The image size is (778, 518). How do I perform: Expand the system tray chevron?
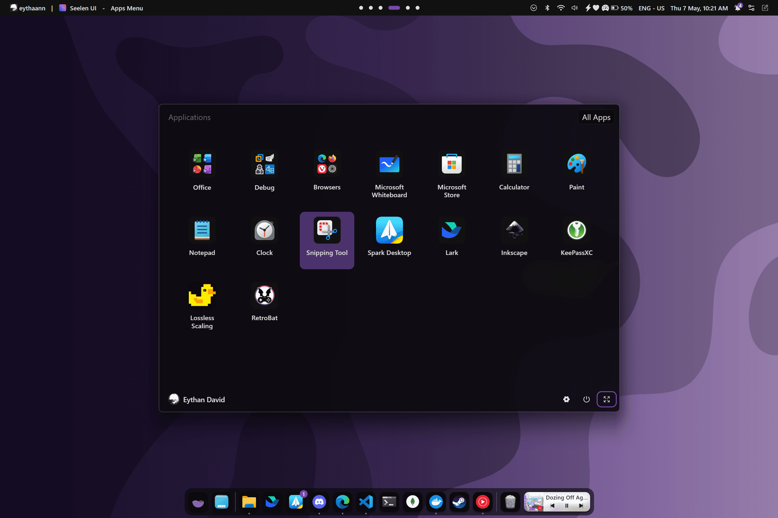[533, 8]
